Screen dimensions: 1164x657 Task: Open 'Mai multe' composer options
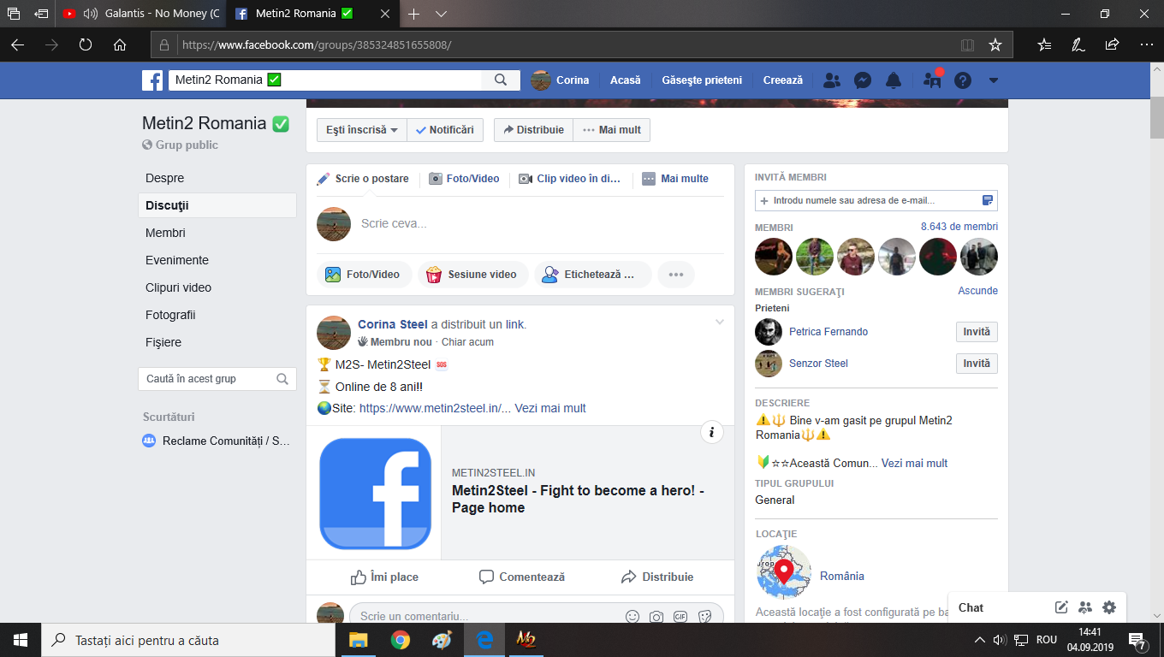tap(675, 179)
